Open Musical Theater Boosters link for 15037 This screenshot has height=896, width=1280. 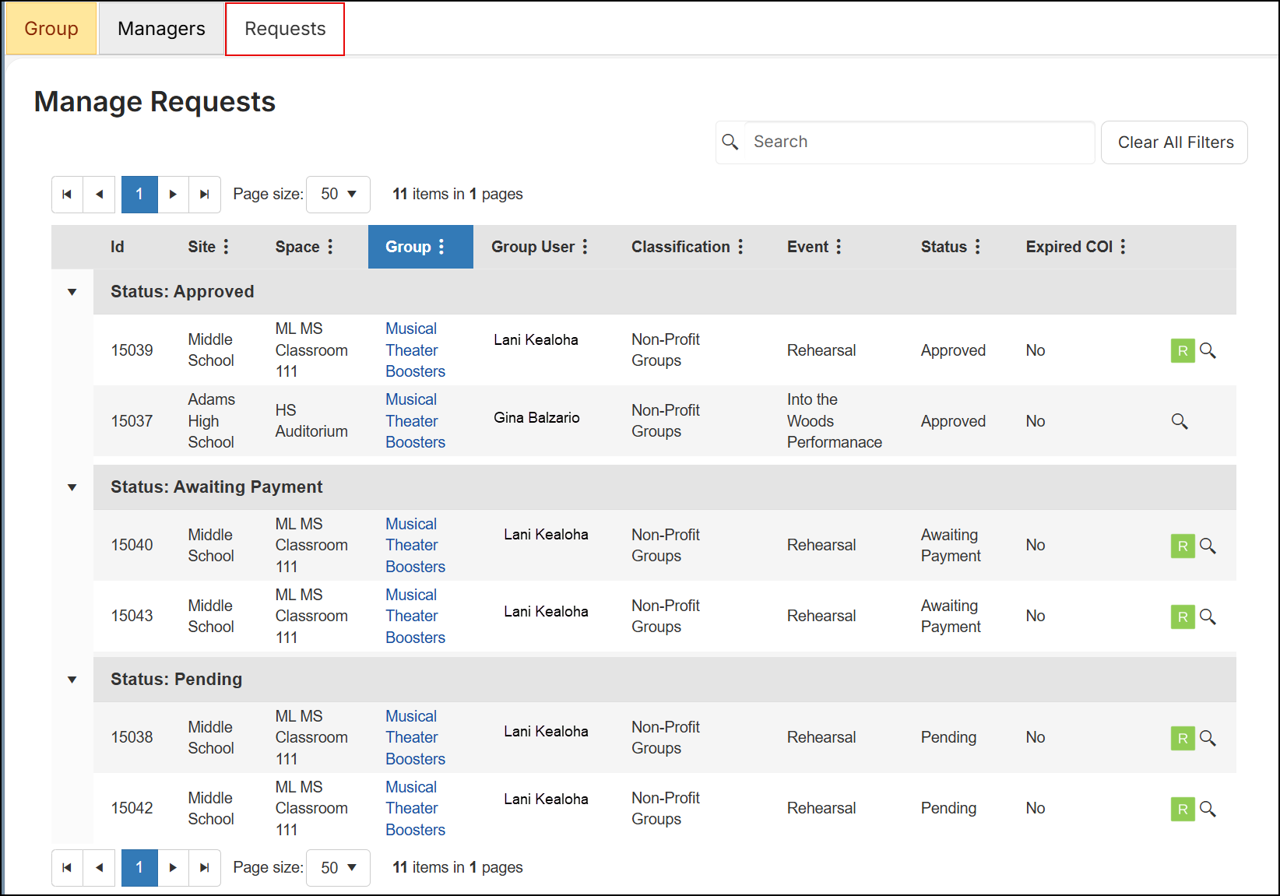coord(415,421)
